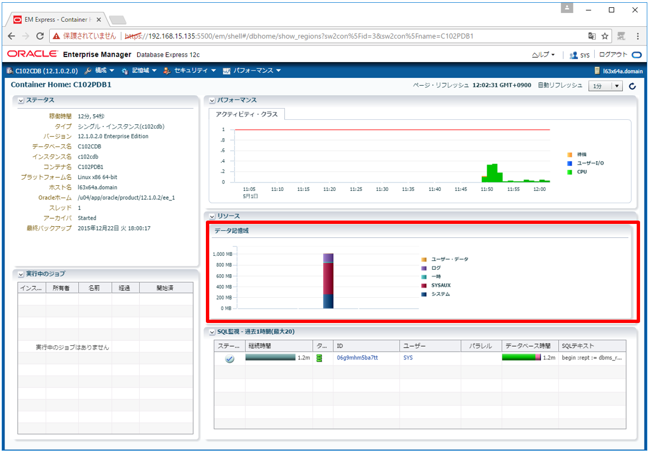Click the システム legend swatch
The width and height of the screenshot is (649, 454).
424,294
